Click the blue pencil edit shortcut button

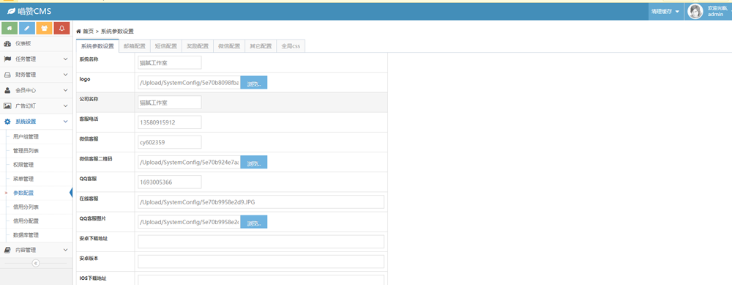pos(26,29)
